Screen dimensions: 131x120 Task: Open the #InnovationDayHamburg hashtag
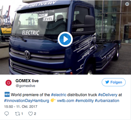point(26,101)
